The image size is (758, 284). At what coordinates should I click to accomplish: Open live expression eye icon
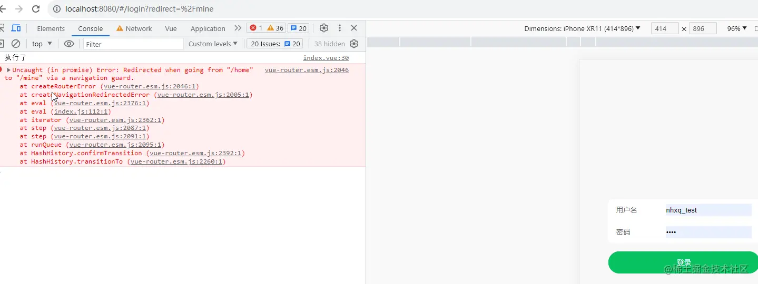pos(69,44)
